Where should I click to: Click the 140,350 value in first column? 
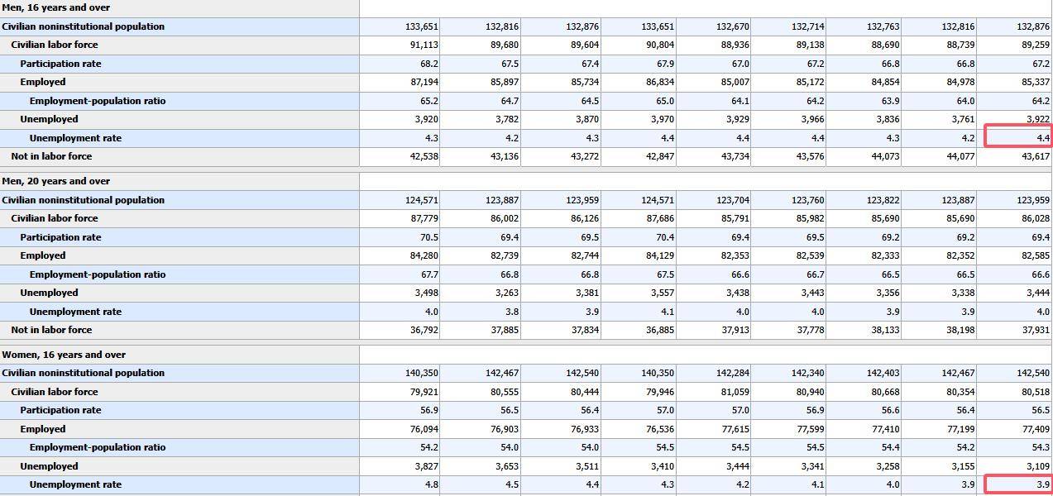tap(422, 373)
